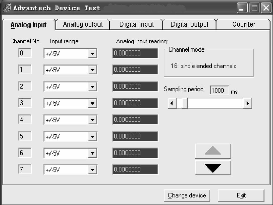
Task: Switch to the Analog output tab
Action: [x=83, y=25]
